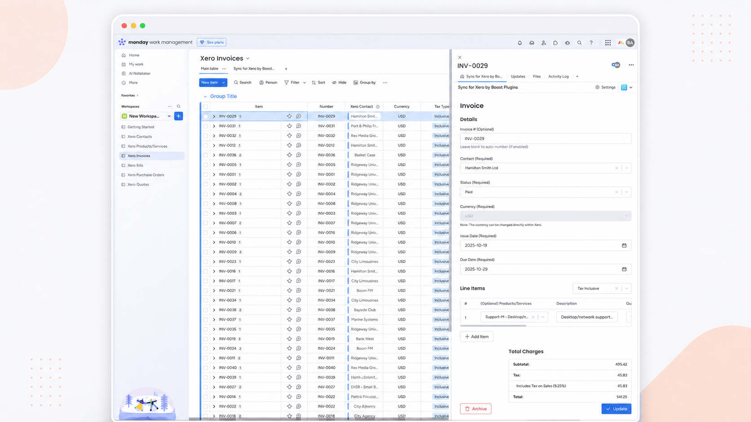Screen dimensions: 751x422
Task: Open the BA user avatar
Action: click(x=630, y=43)
